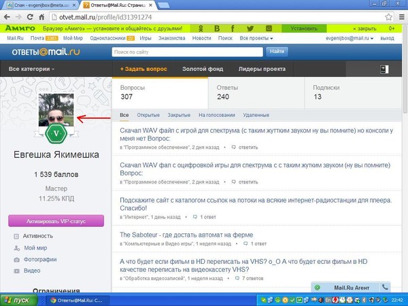Open question about HD переписать на VHS
This screenshot has width=408, height=306.
(x=243, y=265)
